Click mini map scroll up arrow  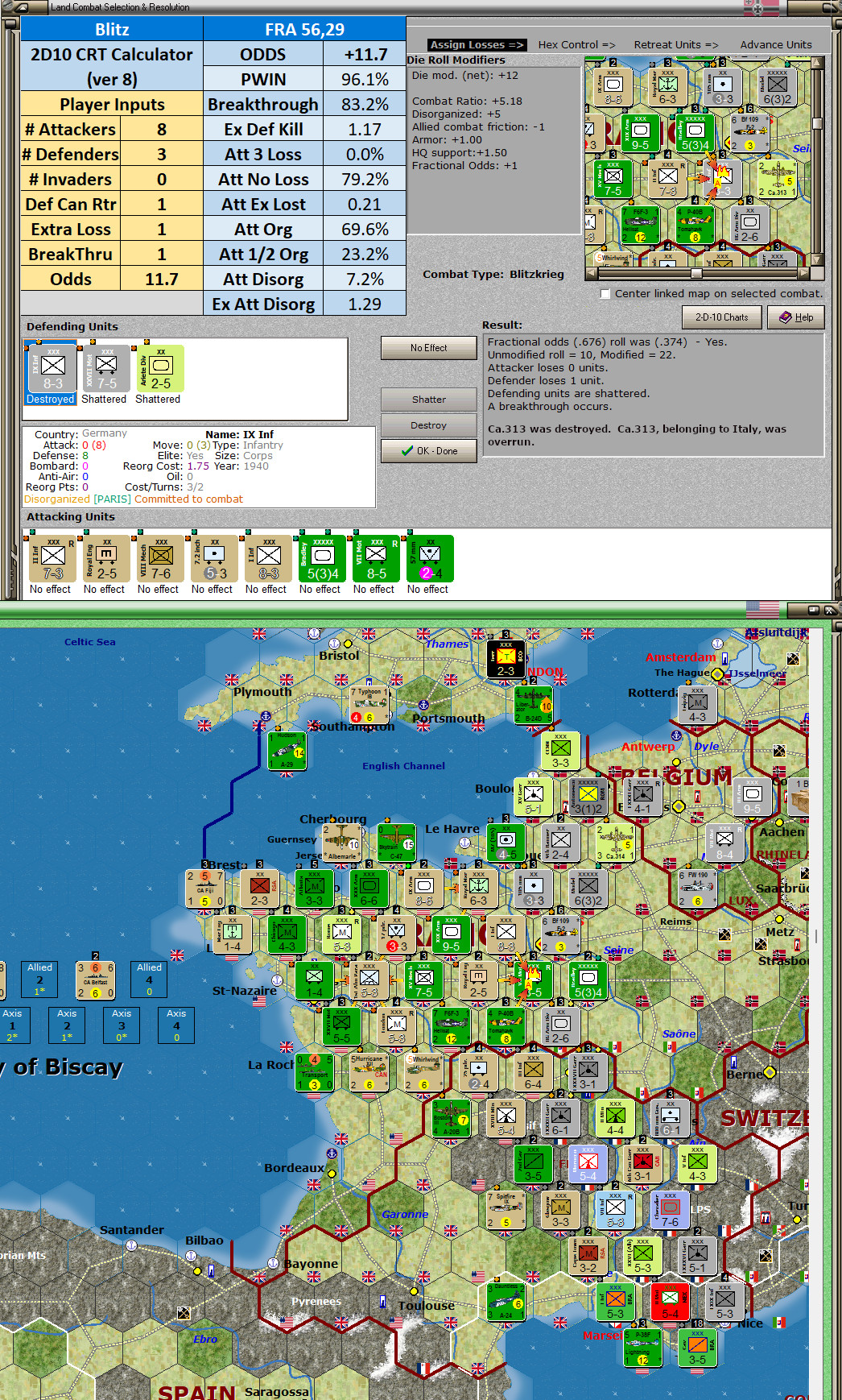point(818,62)
